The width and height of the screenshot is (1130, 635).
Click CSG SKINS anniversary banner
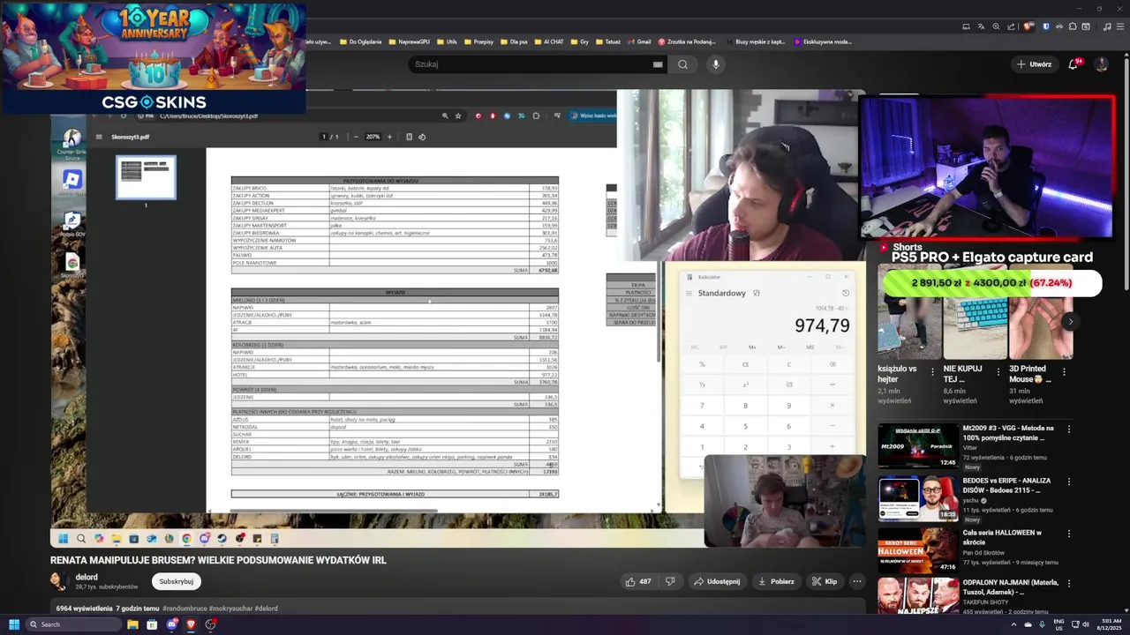[x=154, y=58]
